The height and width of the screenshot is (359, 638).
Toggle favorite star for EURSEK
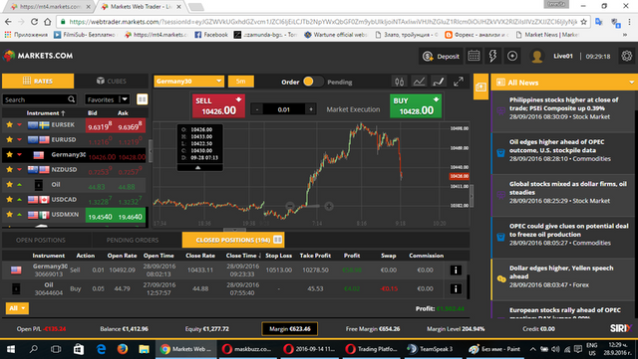[x=9, y=124]
